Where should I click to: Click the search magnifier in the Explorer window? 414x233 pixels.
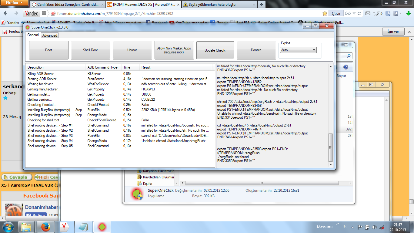tap(349, 56)
